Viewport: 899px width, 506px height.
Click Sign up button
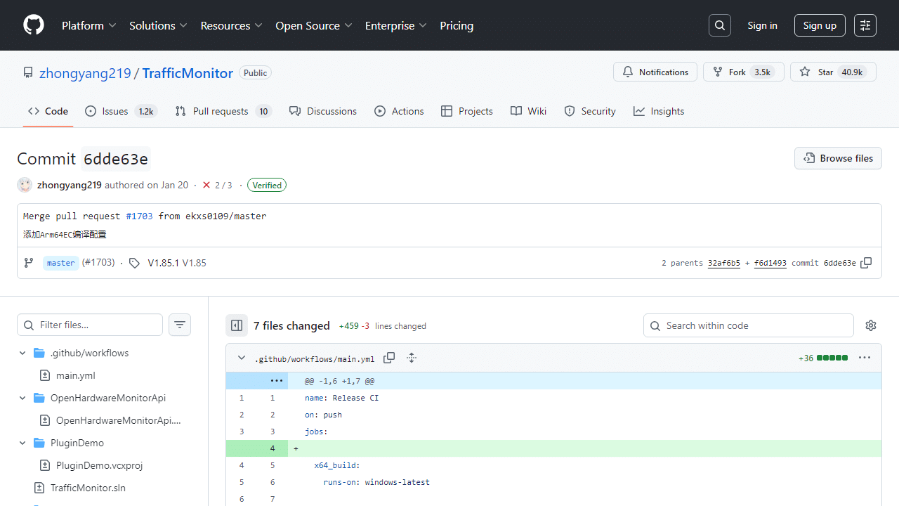click(x=820, y=25)
